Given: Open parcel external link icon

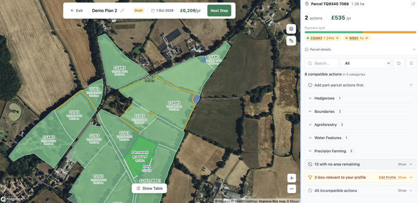Looking at the screenshot, I should (x=413, y=4).
